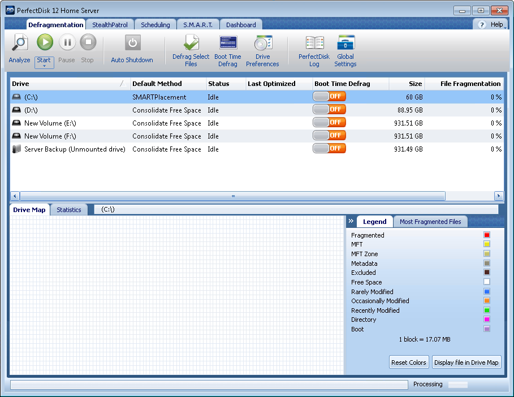Viewport: 514px width, 397px height.
Task: Open Boot Time Defrag tool
Action: point(228,42)
